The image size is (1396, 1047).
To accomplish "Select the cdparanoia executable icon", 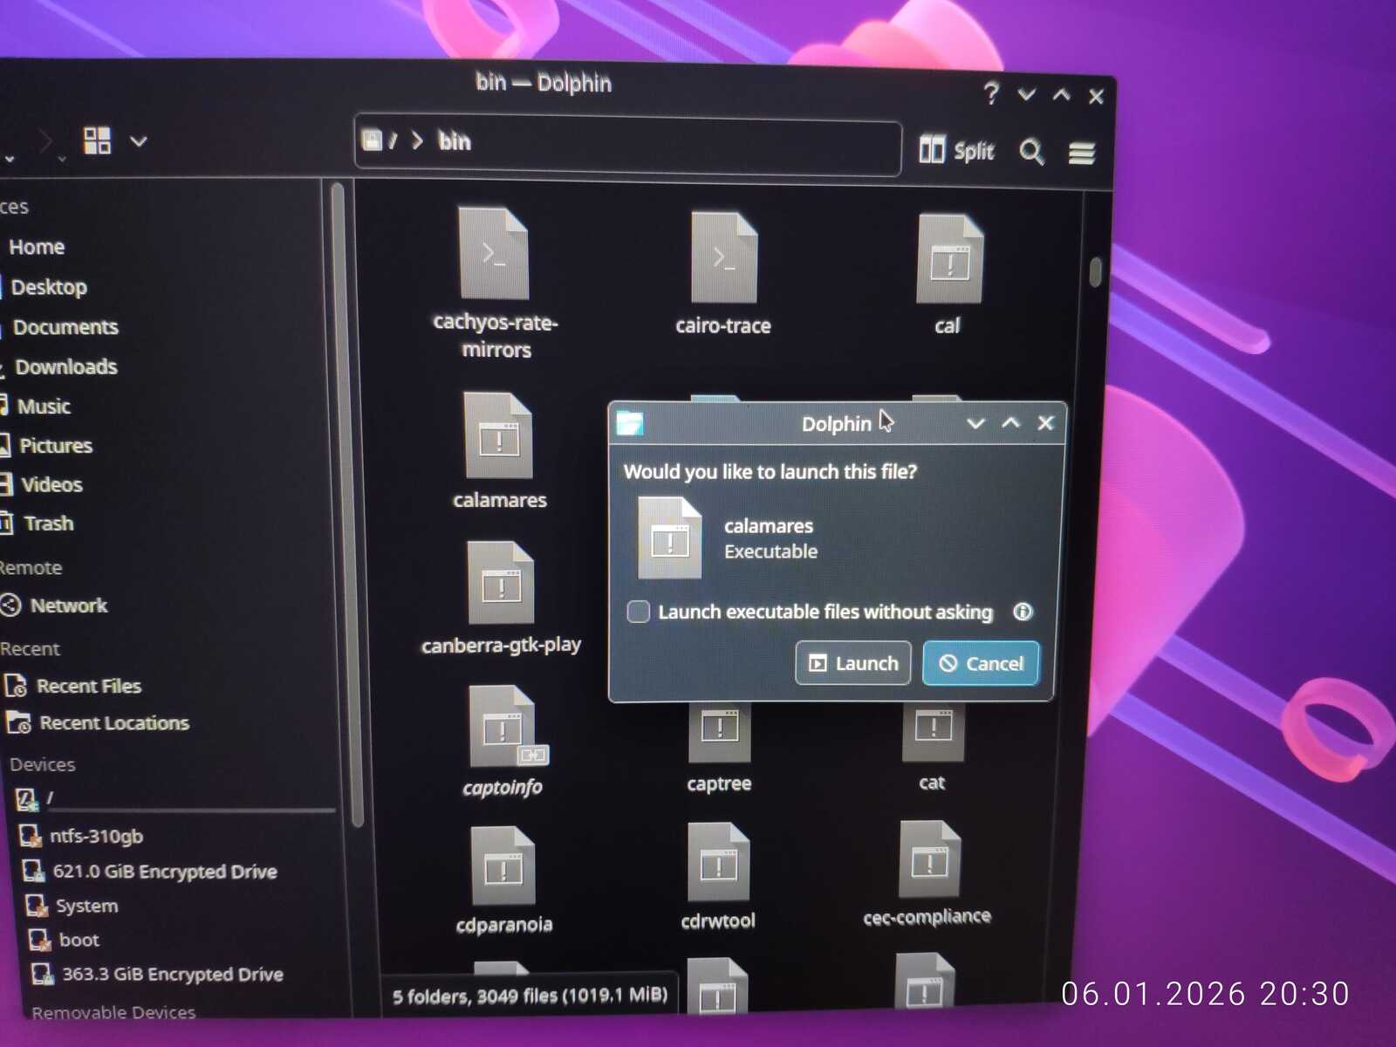I will click(503, 866).
